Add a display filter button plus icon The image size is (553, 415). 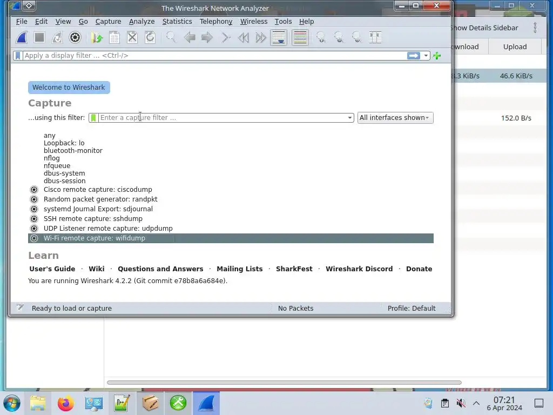coord(436,56)
